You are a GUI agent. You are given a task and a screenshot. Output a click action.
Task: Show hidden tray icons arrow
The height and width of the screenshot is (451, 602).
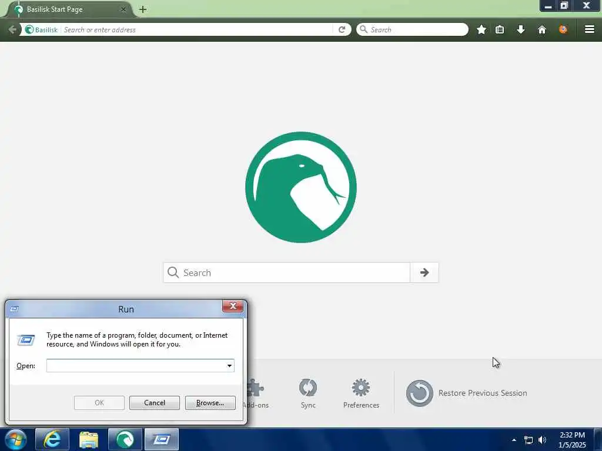(514, 440)
